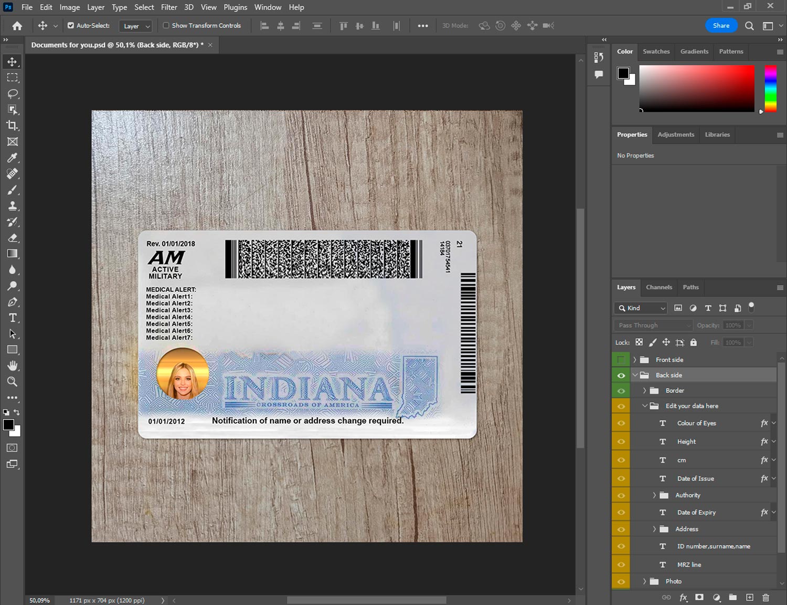Enable Show Transform Controls checkbox
The width and height of the screenshot is (787, 605).
(166, 25)
